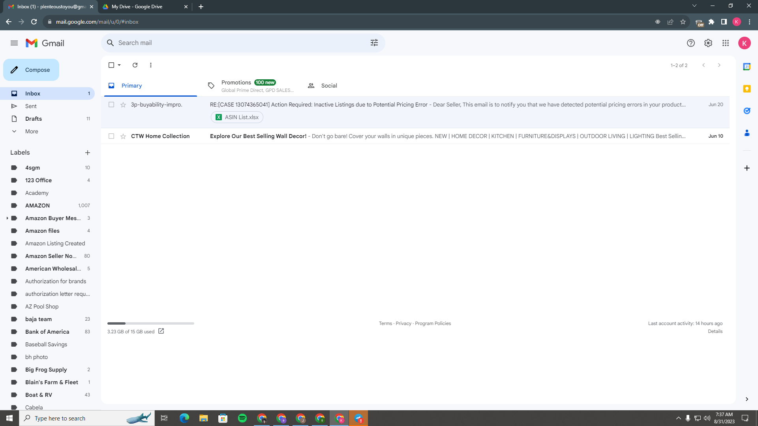Open the ASIN List.xlsx attachment

(237, 117)
